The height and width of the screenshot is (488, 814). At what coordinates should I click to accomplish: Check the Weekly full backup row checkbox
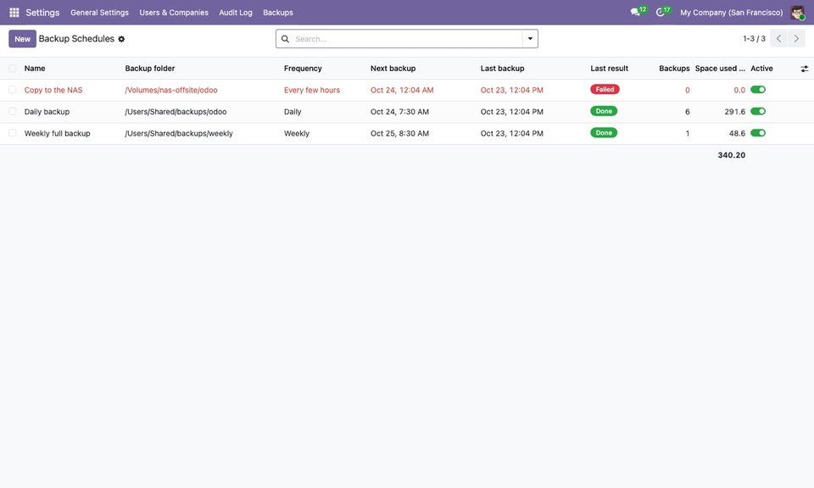click(x=13, y=133)
